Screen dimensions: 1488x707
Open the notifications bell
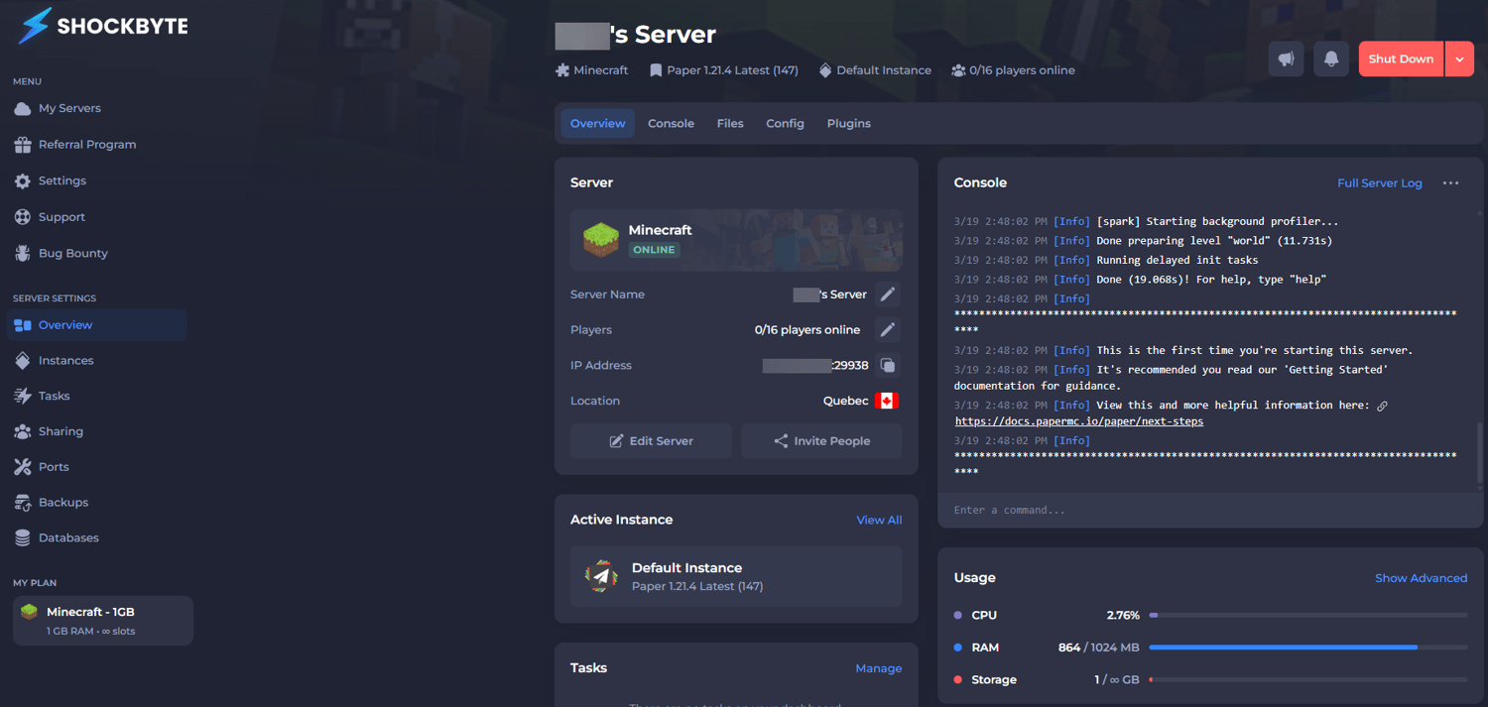[1331, 59]
